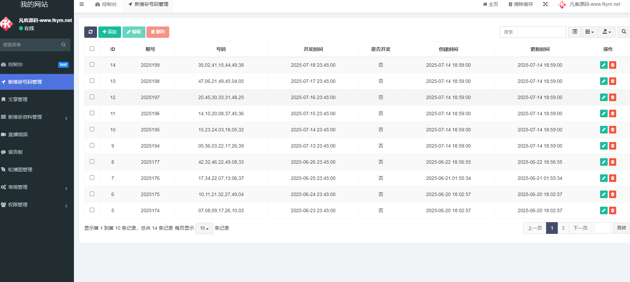
Task: Delete row with period 2025194
Action: click(612, 146)
